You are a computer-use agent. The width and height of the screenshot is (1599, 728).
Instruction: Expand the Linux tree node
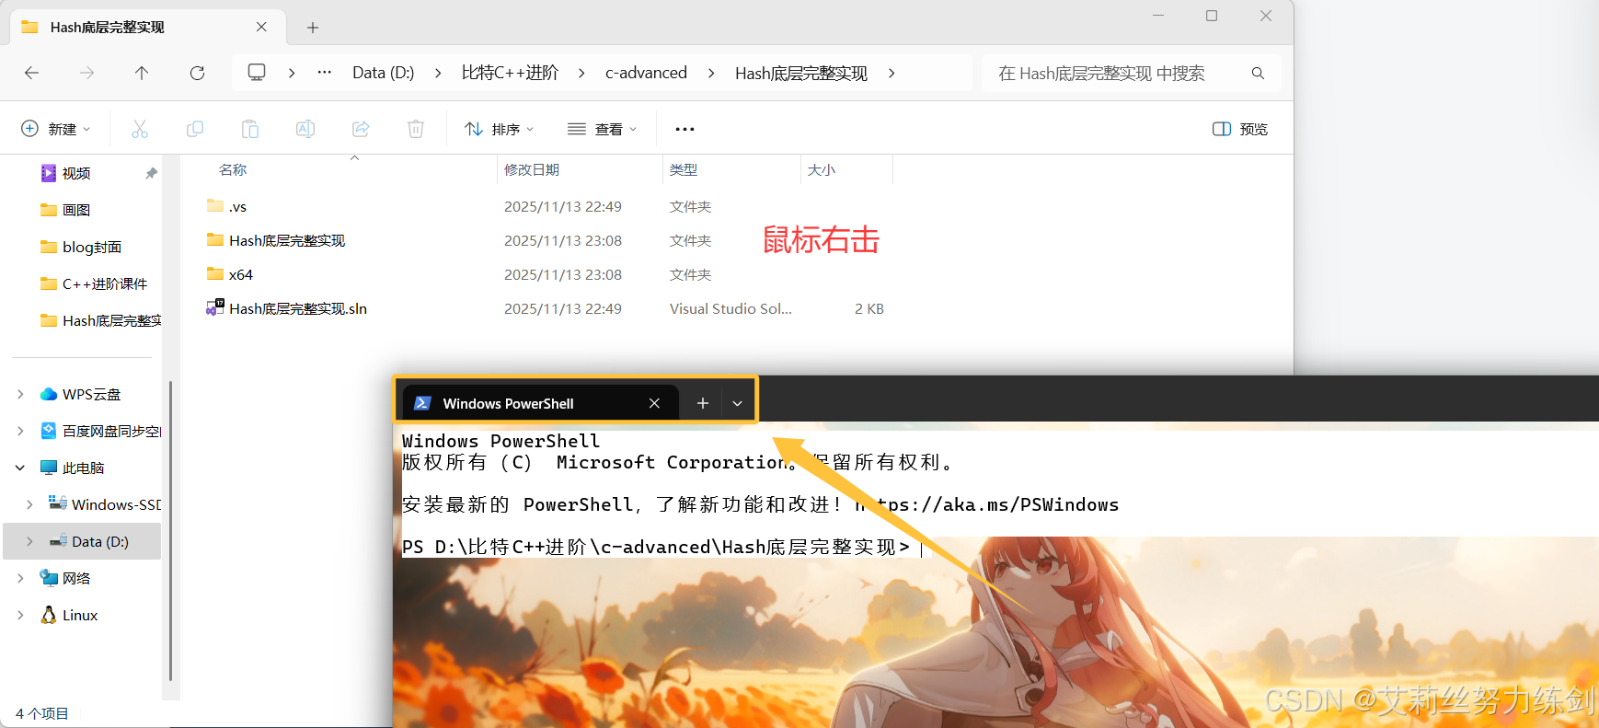pos(20,615)
